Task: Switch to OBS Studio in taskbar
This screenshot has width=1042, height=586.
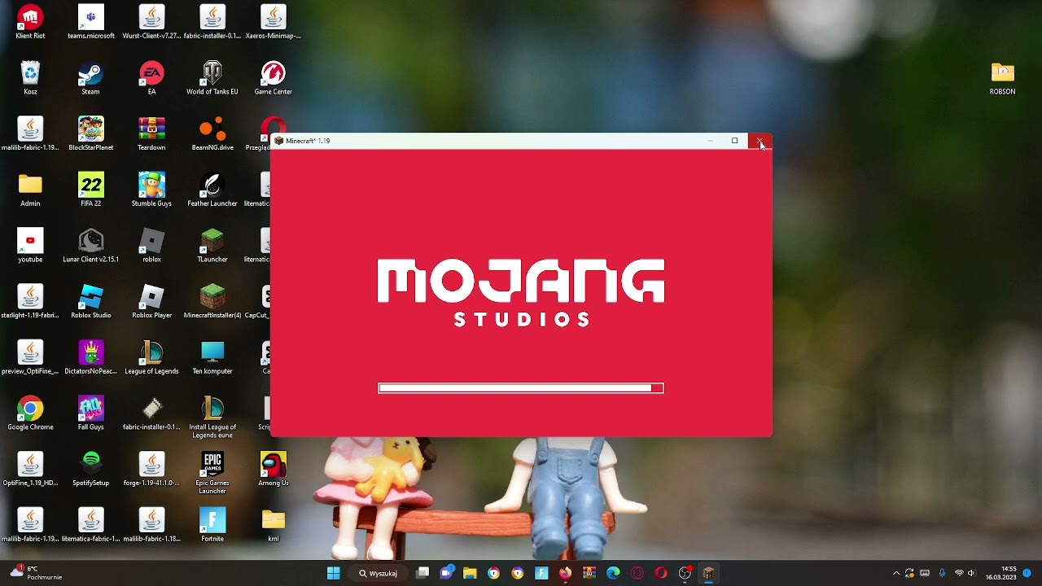Action: coord(685,573)
